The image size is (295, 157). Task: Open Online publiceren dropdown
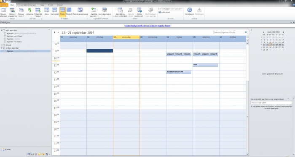point(139,12)
